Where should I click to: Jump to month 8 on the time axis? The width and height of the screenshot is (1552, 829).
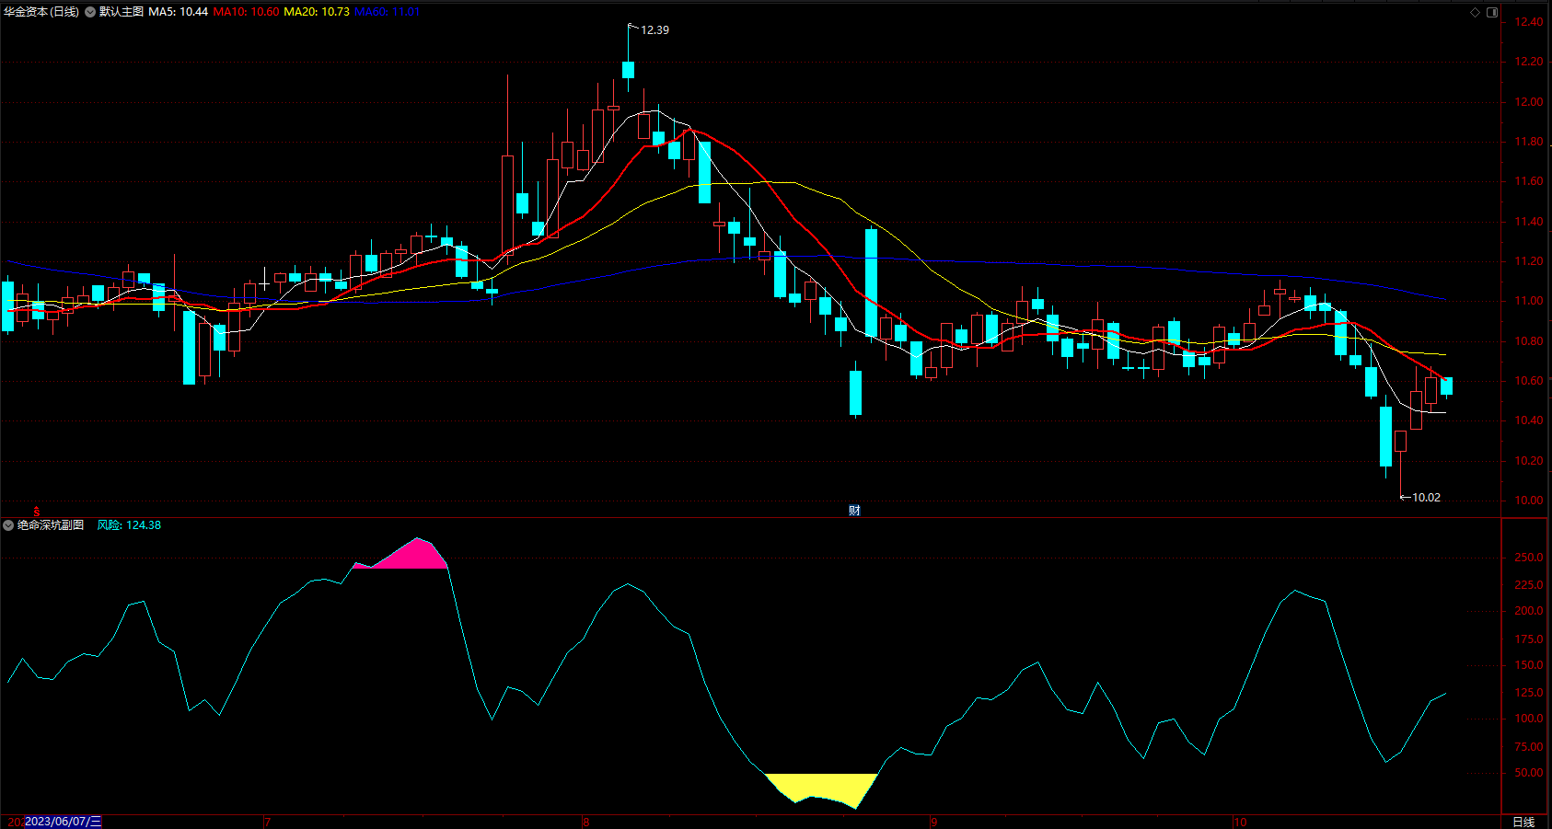[x=585, y=822]
